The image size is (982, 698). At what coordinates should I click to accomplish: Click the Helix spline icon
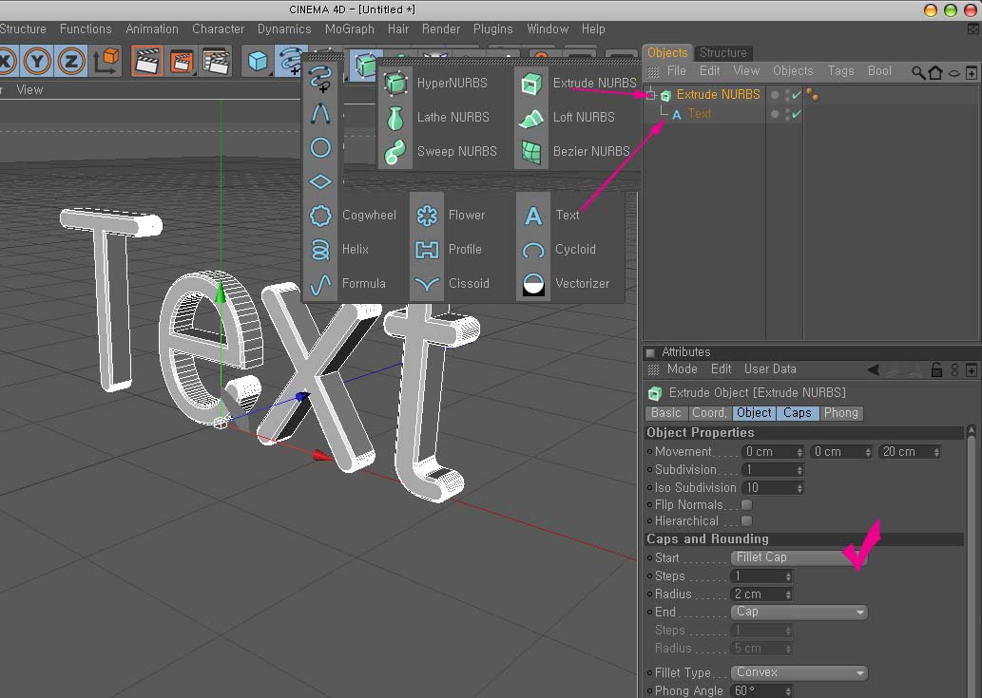[x=320, y=249]
